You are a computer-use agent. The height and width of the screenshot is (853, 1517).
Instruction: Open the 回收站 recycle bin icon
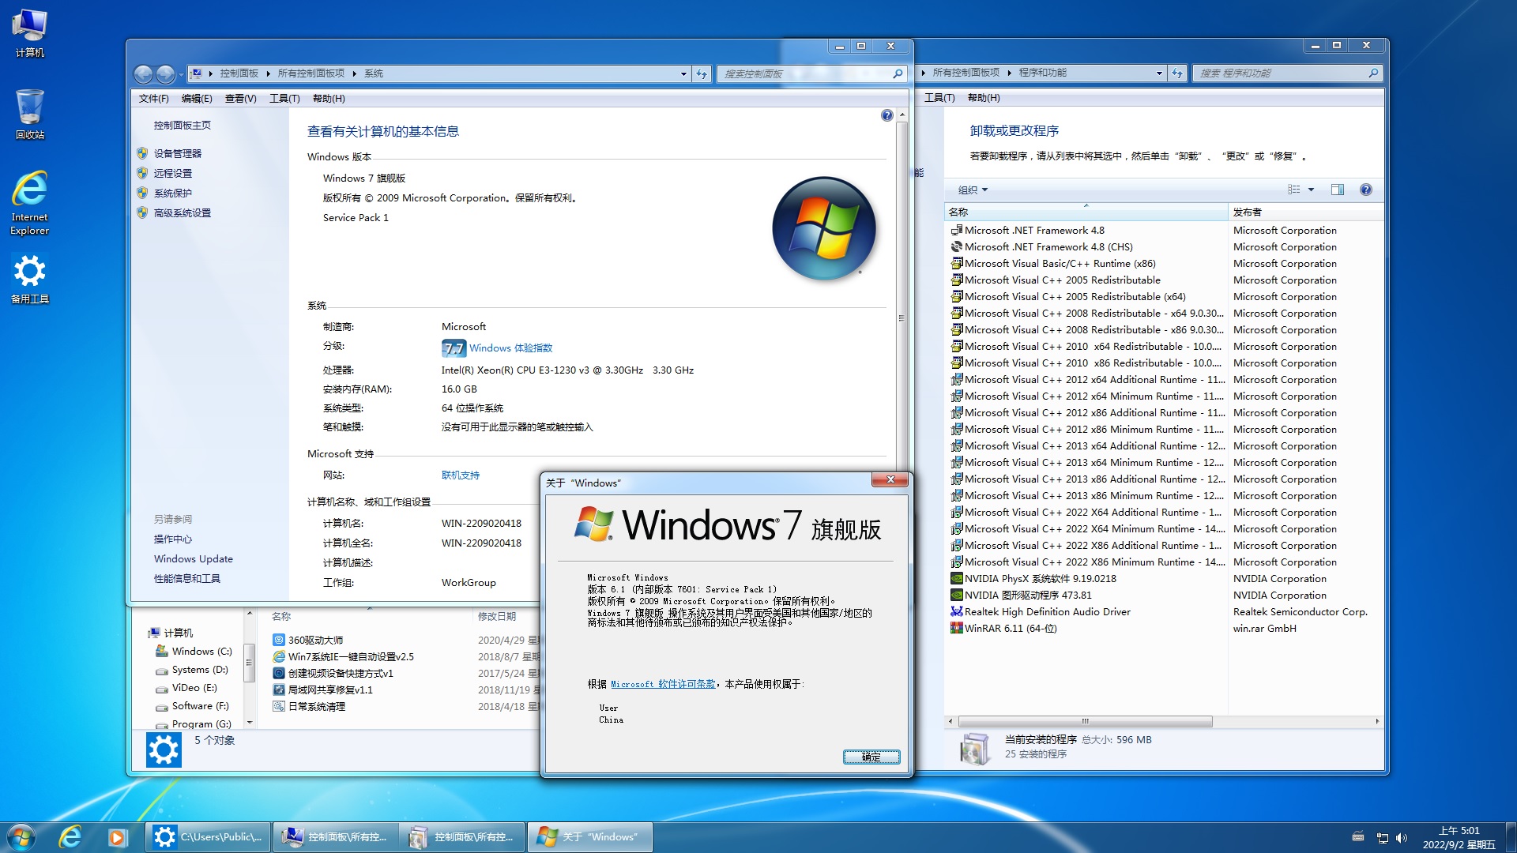(x=29, y=115)
